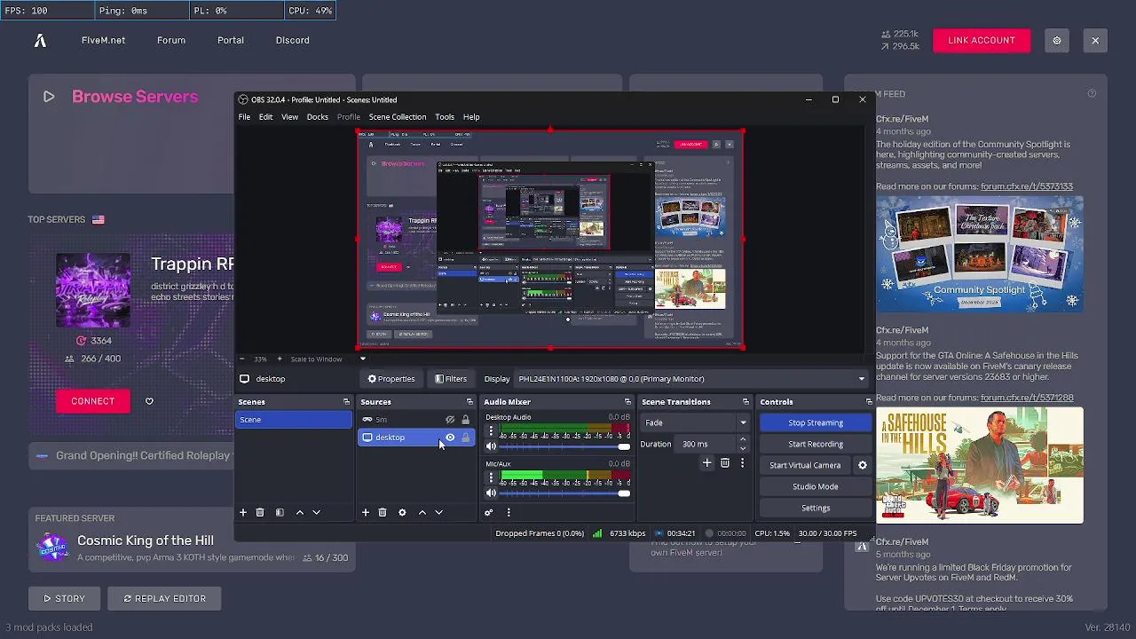
Task: Click Stop Streaming button
Action: tap(816, 422)
